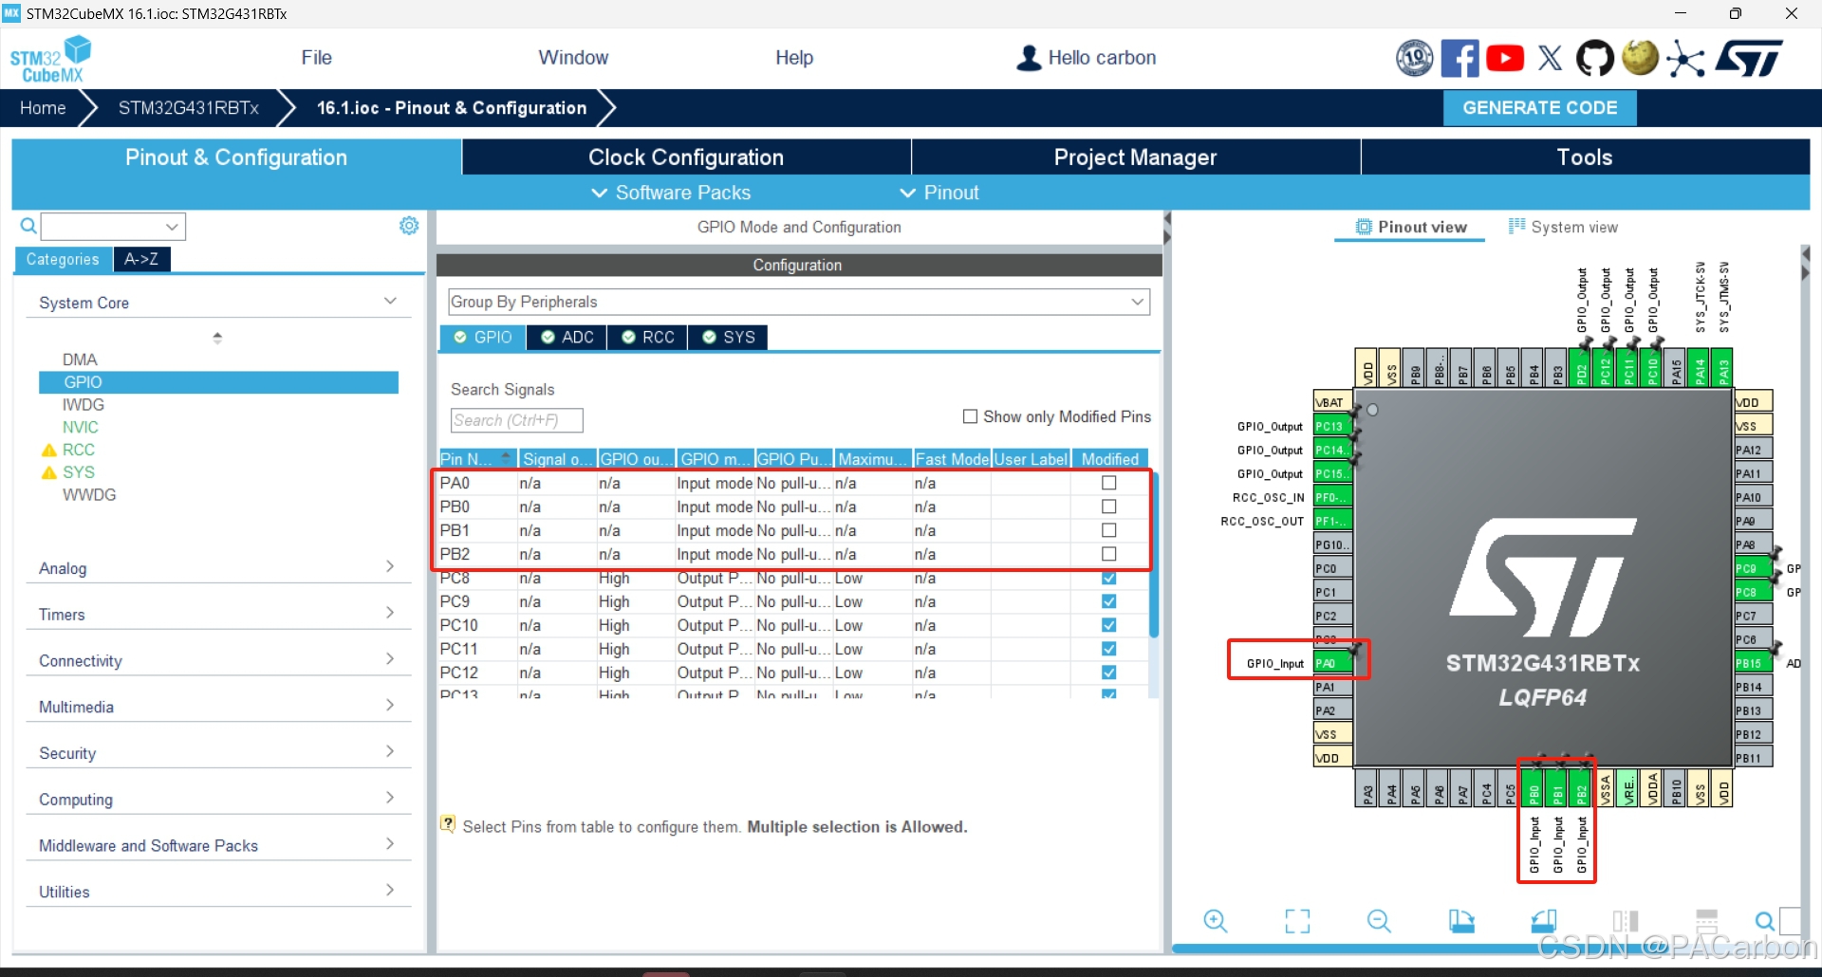Open the Group By Peripherals dropdown
This screenshot has width=1822, height=977.
[798, 302]
